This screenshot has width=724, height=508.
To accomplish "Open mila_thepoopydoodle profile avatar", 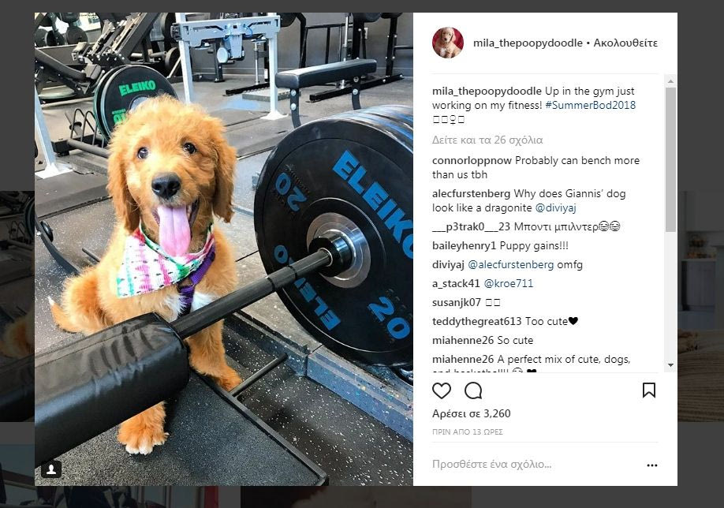I will point(447,43).
